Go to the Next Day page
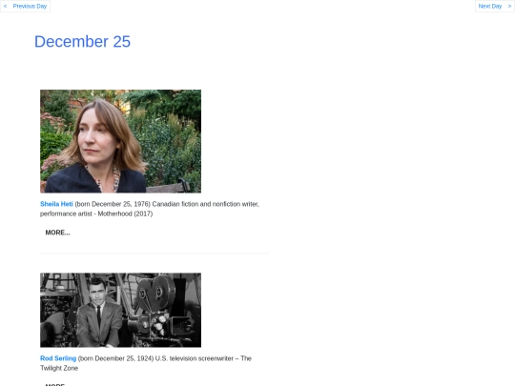515x386 pixels. (495, 7)
